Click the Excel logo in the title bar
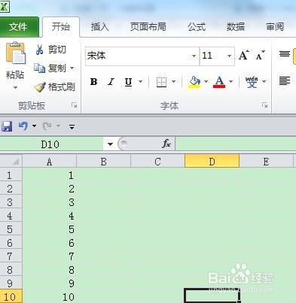296x303 pixels. pos(4,7)
